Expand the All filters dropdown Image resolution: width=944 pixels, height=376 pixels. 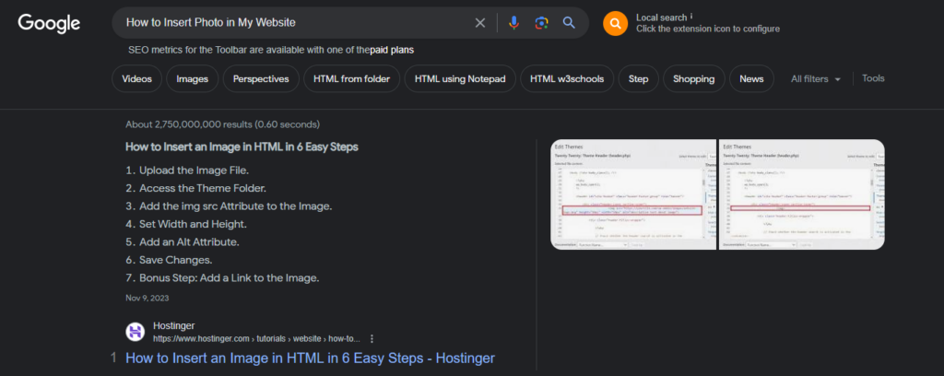(x=815, y=79)
